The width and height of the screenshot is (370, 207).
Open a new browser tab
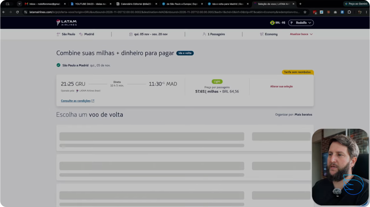(x=300, y=4)
